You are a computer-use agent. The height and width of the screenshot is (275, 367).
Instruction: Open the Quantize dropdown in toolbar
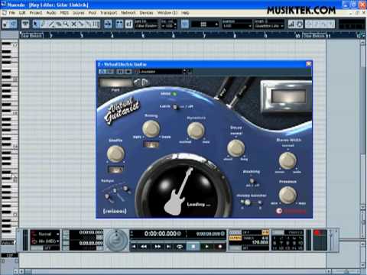pos(237,26)
